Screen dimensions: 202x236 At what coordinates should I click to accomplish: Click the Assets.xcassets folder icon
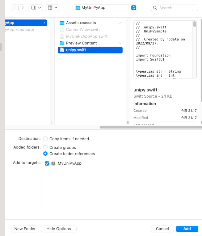click(62, 23)
